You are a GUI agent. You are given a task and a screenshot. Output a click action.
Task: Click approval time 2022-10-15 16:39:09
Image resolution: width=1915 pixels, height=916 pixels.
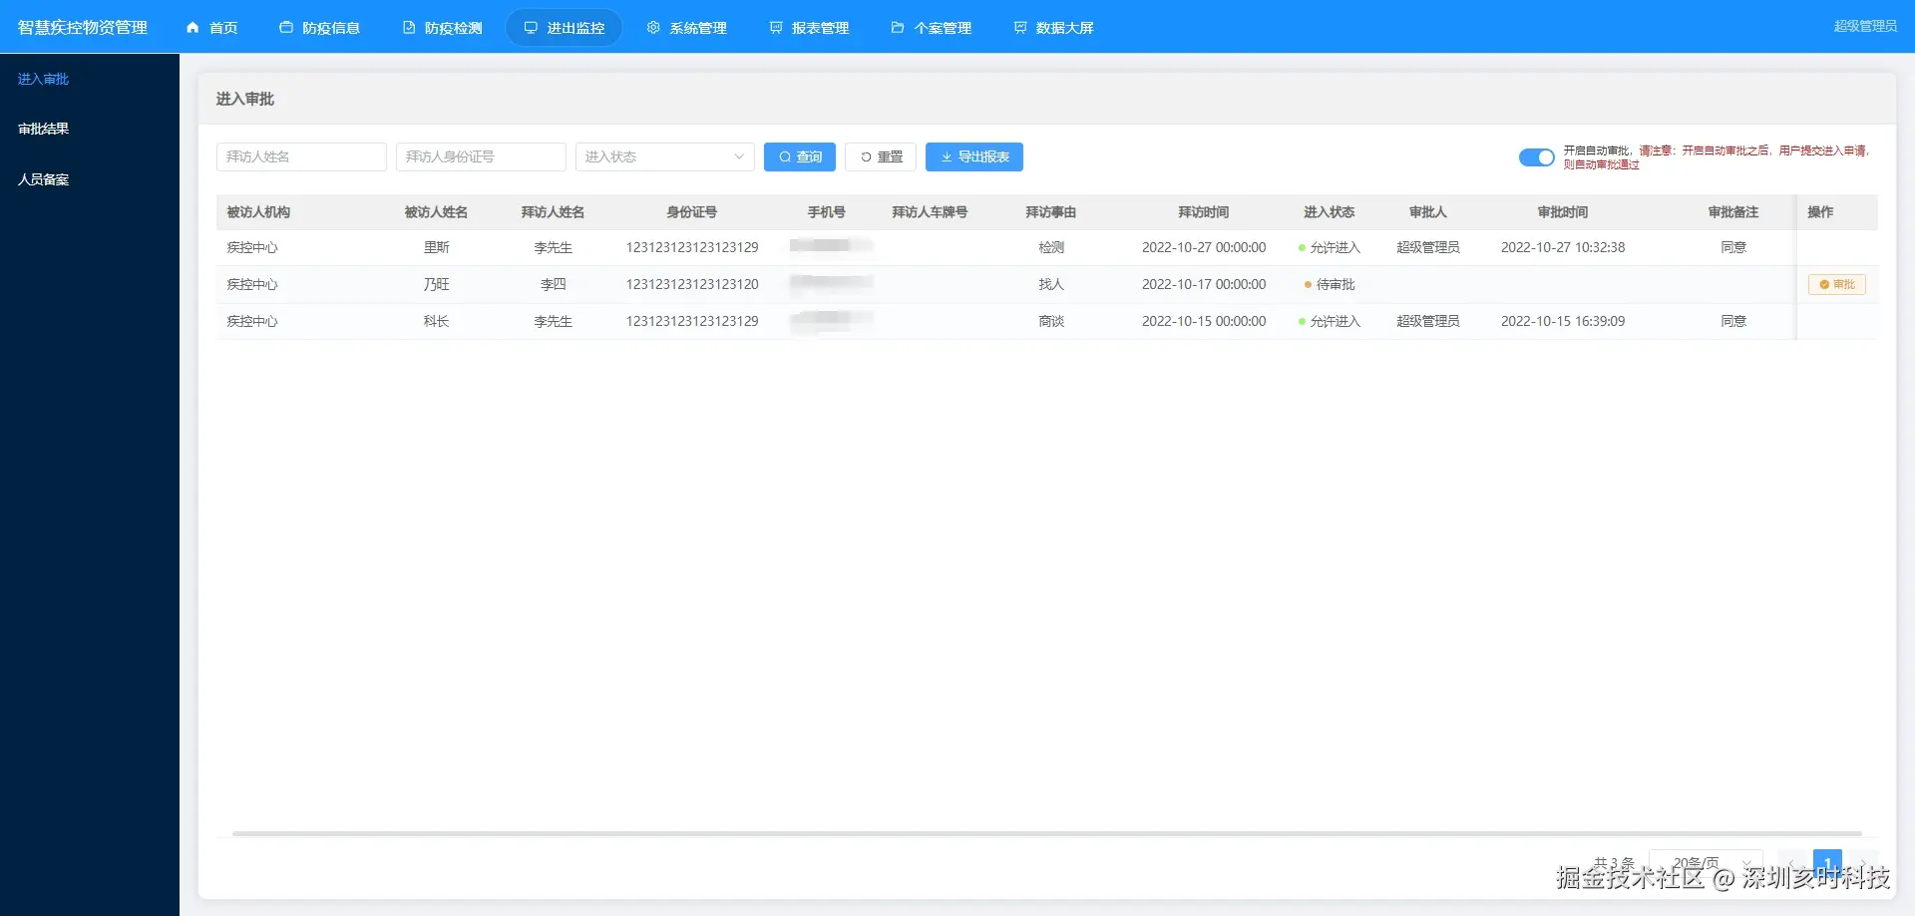[x=1563, y=321]
